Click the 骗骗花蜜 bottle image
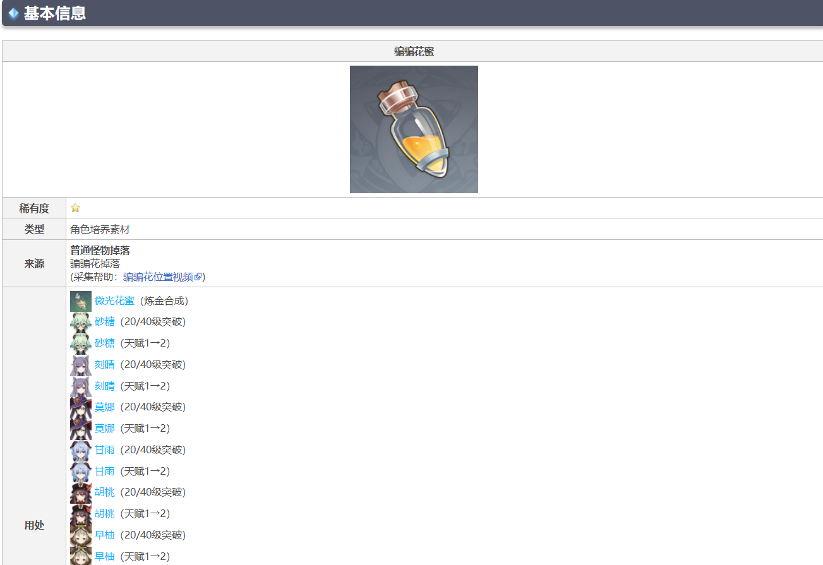The width and height of the screenshot is (823, 565). [414, 129]
